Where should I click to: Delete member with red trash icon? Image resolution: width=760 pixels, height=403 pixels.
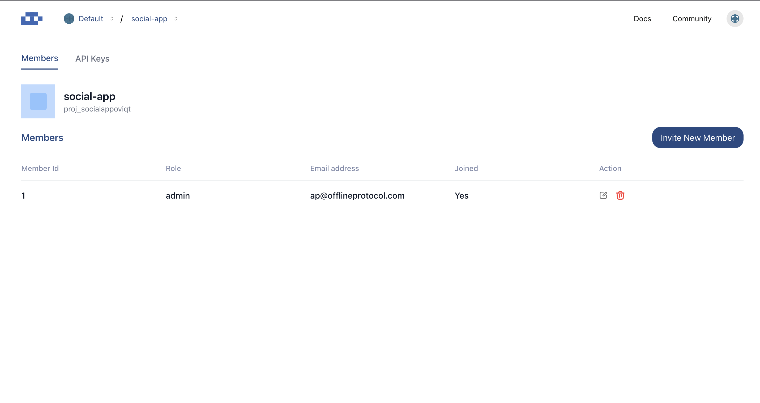pos(620,195)
